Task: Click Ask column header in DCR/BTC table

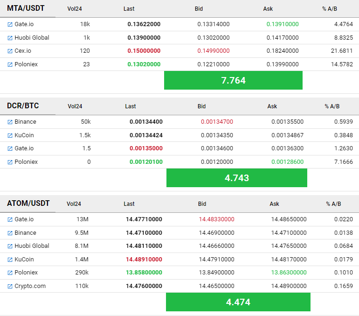Action: click(x=272, y=106)
